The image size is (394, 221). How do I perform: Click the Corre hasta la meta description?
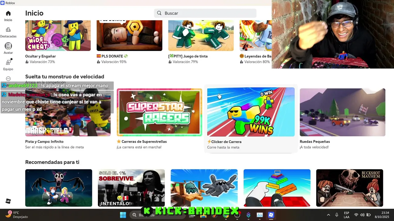tap(223, 147)
